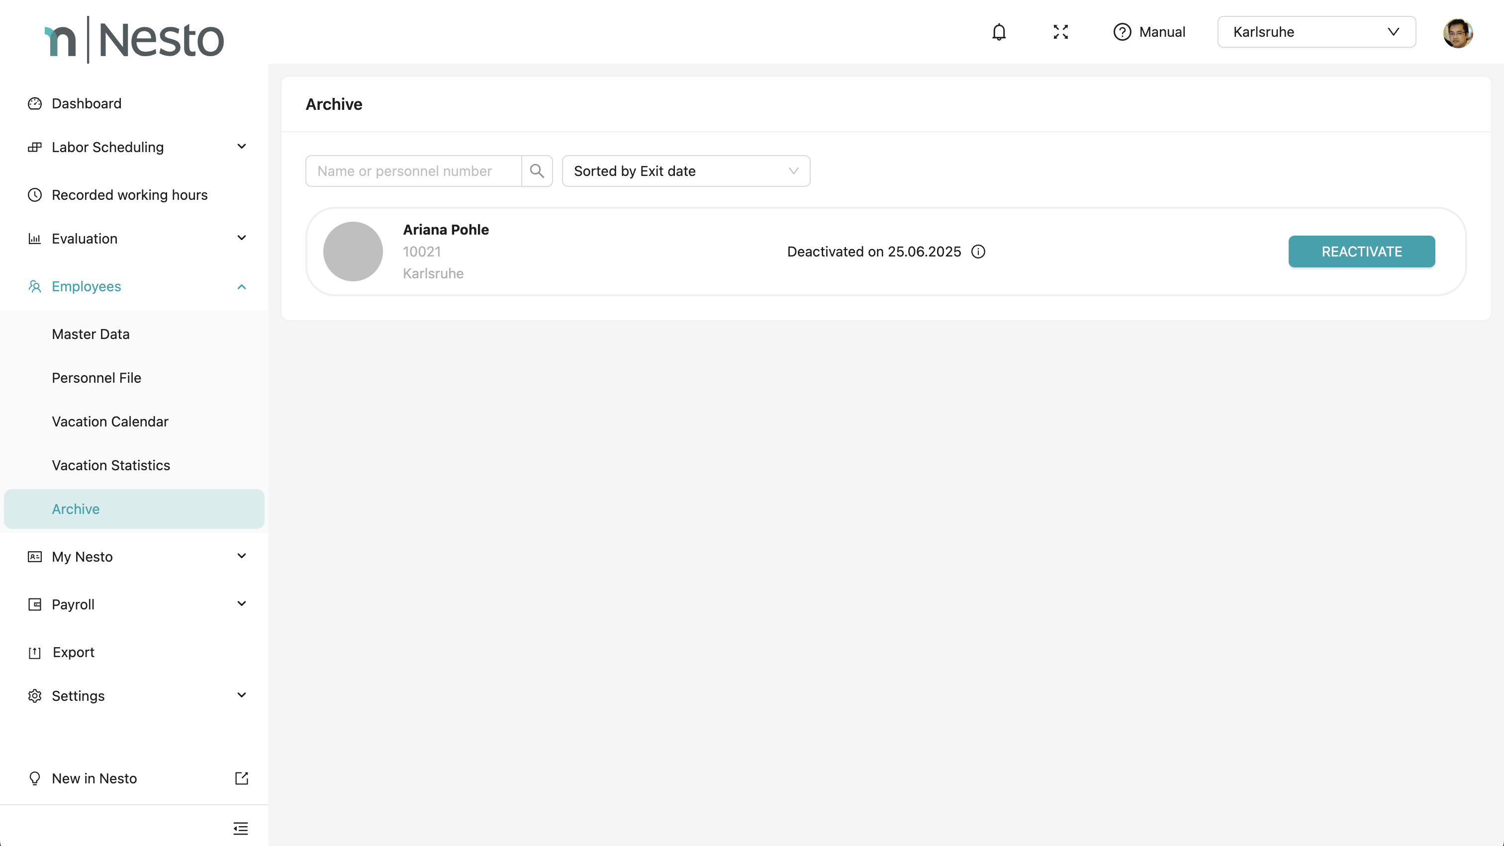Click the Manual help icon

[1122, 32]
